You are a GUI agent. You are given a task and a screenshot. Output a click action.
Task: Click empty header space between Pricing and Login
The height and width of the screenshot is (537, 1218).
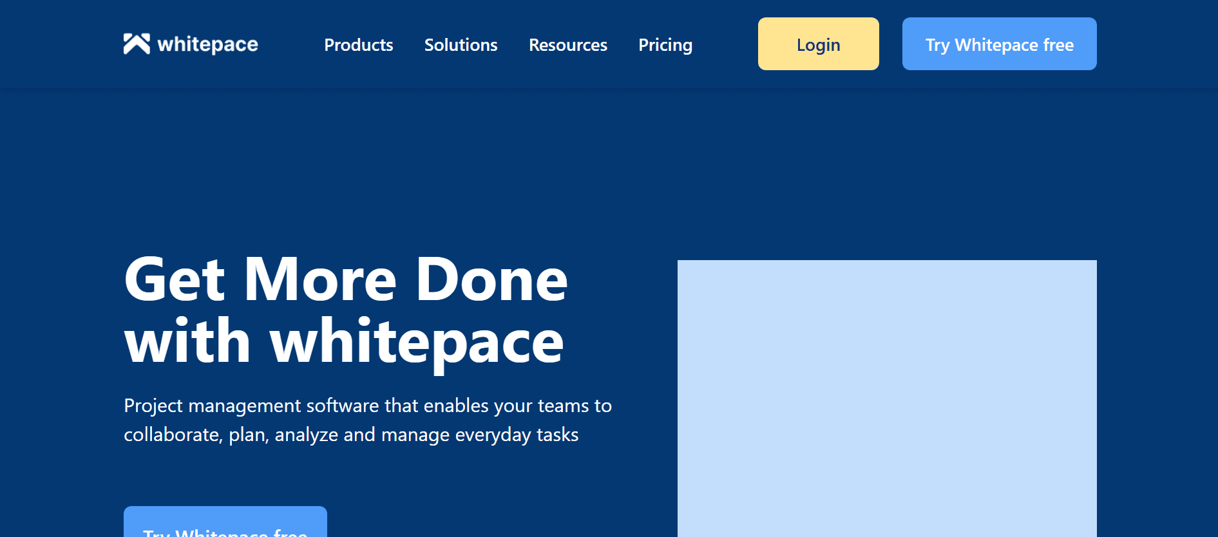[x=725, y=45]
